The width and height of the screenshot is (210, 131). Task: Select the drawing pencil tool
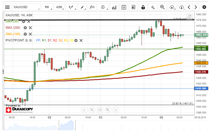pyautogui.click(x=83, y=7)
